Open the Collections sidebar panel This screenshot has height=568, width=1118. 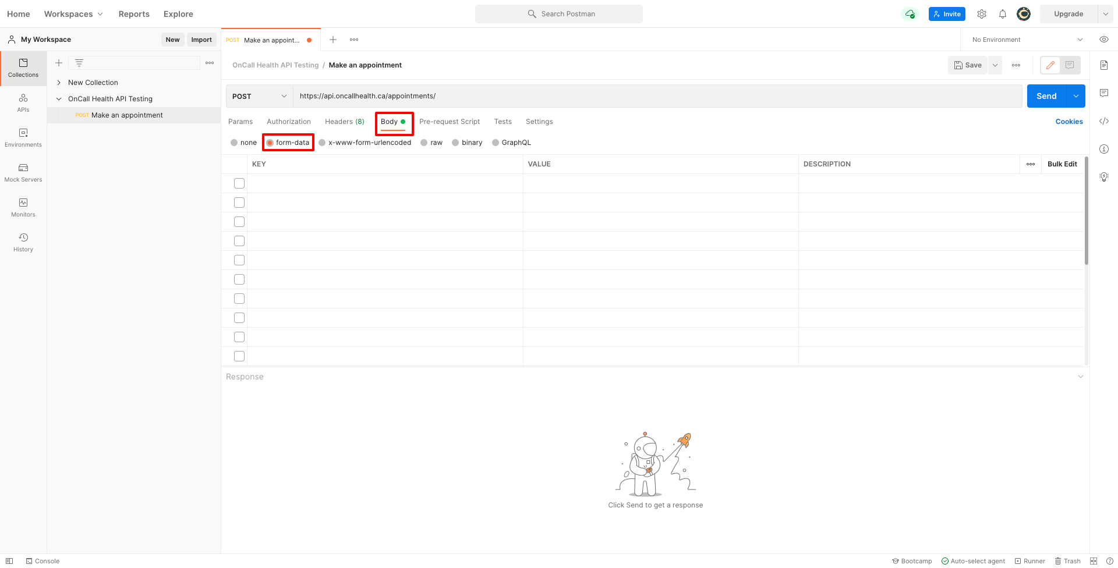tap(23, 68)
